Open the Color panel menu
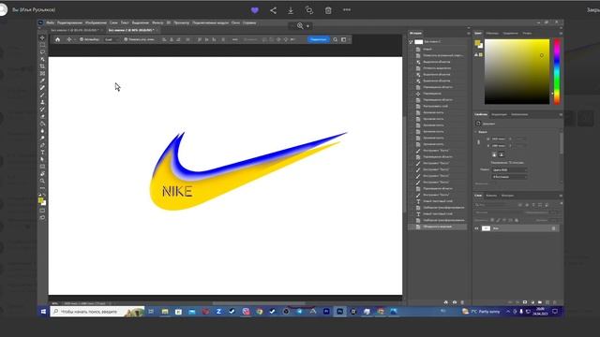 pyautogui.click(x=561, y=34)
